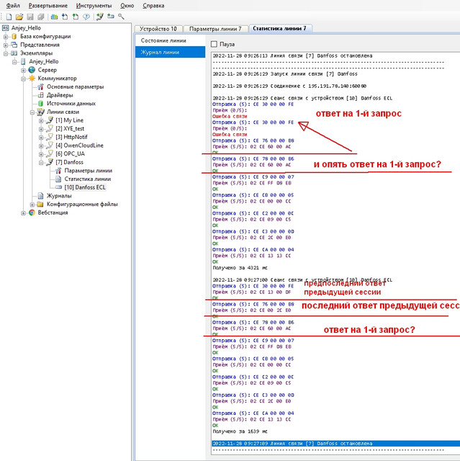Image resolution: width=460 pixels, height=461 pixels.
Task: Expand the [4] OwenCloudLine node
Action: point(41,146)
